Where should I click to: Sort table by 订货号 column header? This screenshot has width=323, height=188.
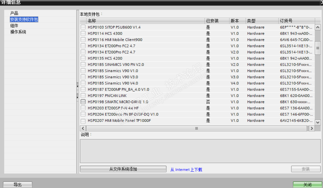pyautogui.click(x=296, y=21)
